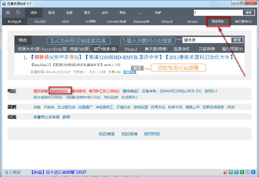Expand more categories with the ellipsis tab
Viewport: 259px width, 177px height.
tap(140, 13)
